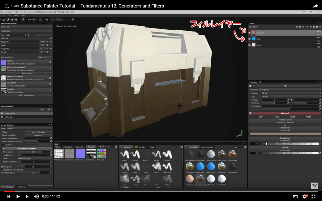The height and width of the screenshot is (201, 322).
Task: Open the sRGB8 format dropdown for Base Color
Action: point(44,42)
